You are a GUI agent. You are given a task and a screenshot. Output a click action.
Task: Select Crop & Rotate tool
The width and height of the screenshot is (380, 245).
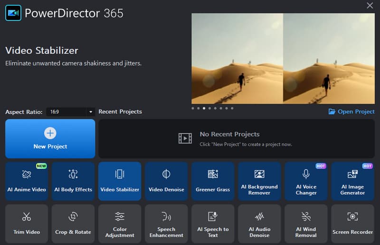[x=73, y=224]
